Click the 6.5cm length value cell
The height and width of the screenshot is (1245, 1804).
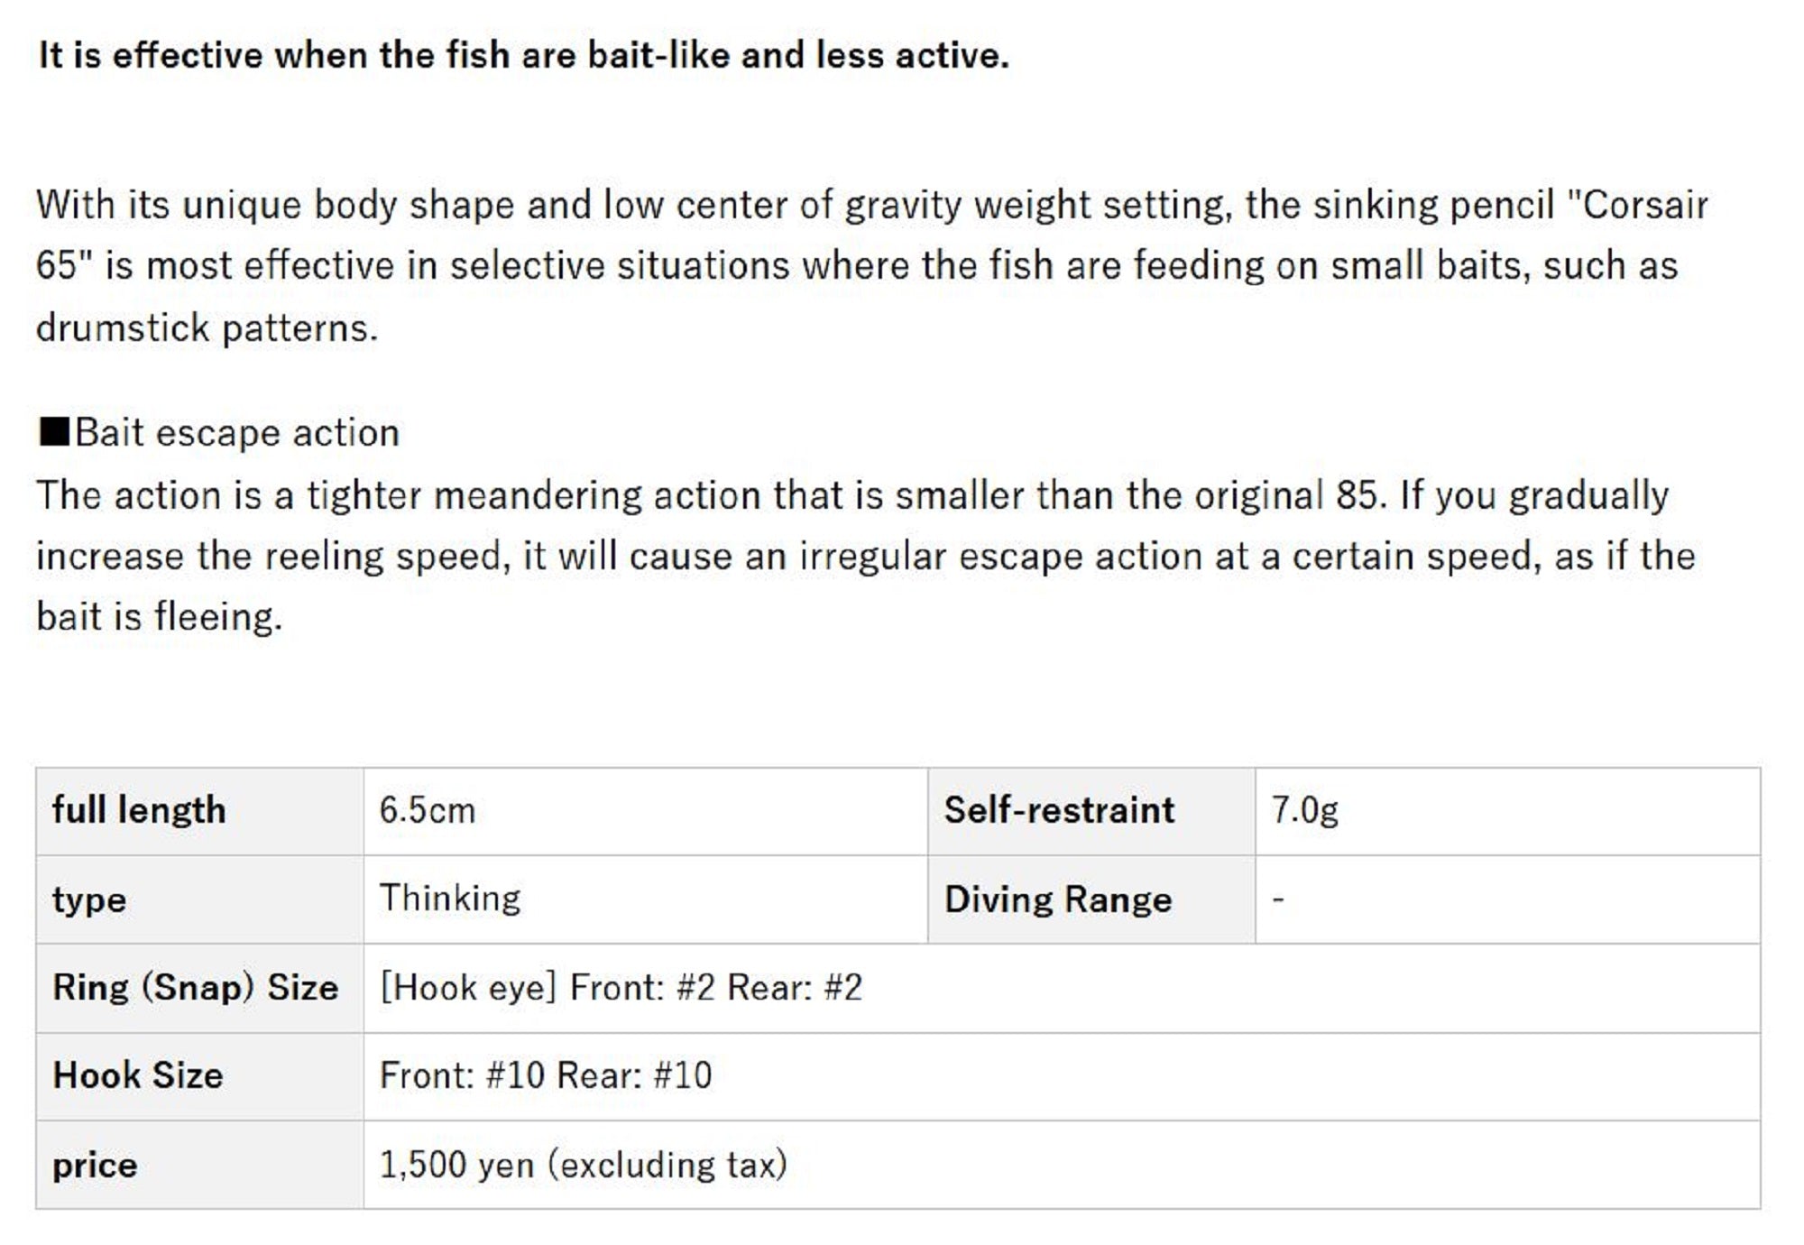click(x=428, y=810)
